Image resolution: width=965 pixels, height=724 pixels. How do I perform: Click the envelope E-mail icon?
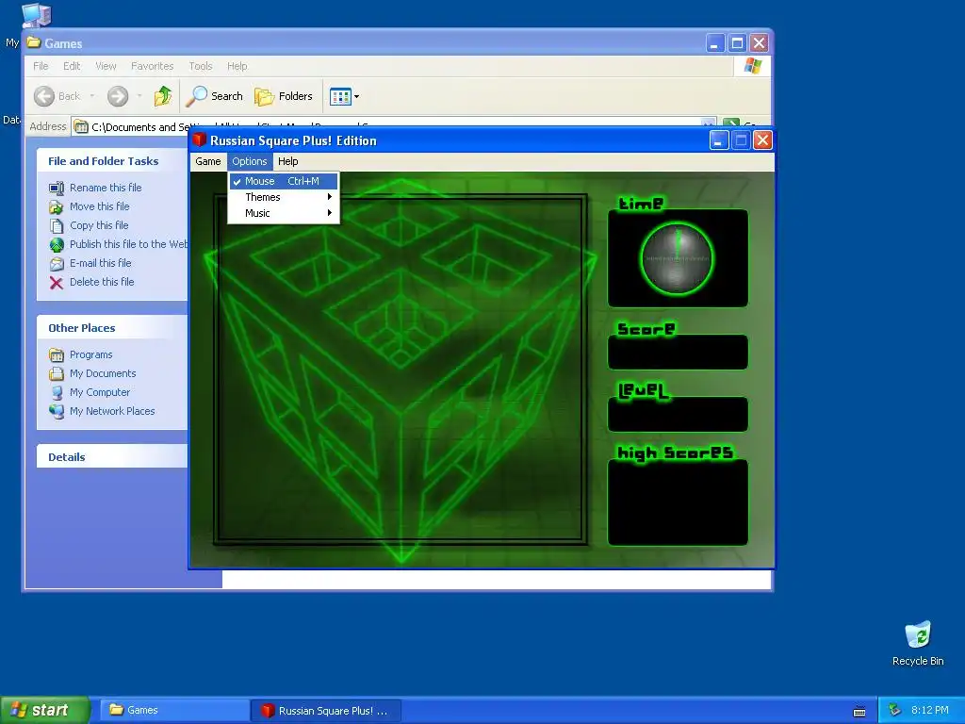(57, 264)
